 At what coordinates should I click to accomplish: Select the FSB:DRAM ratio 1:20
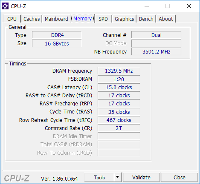point(119,79)
